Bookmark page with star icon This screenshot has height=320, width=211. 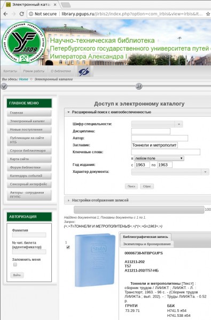click(x=208, y=14)
